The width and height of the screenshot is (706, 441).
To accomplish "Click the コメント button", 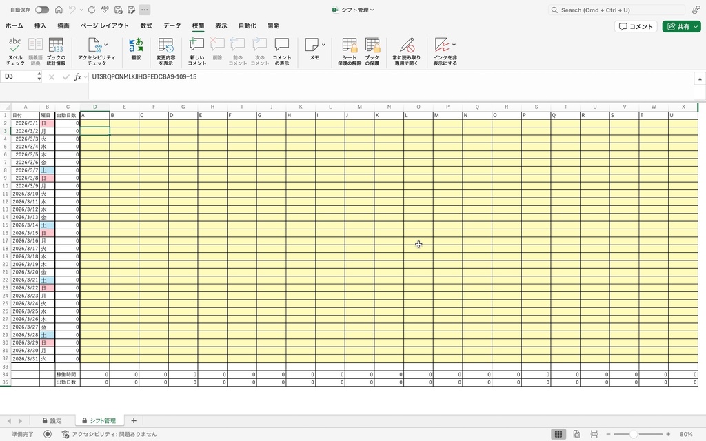I will (636, 27).
